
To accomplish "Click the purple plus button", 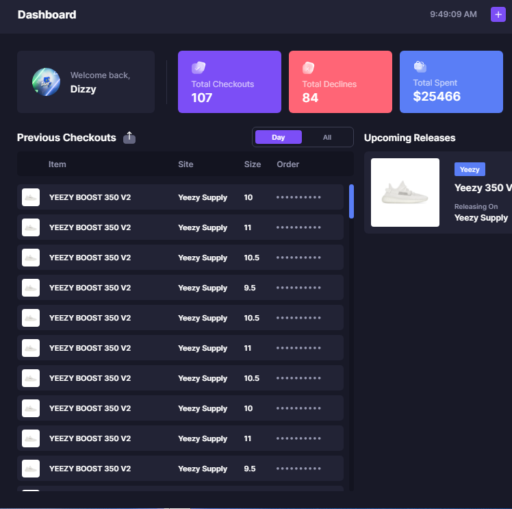I will pyautogui.click(x=498, y=14).
